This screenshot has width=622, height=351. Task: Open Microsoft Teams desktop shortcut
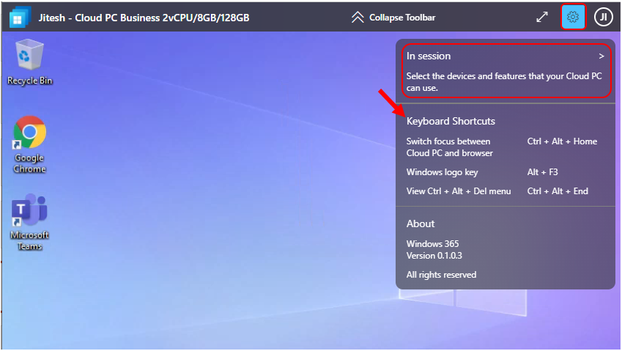point(30,222)
